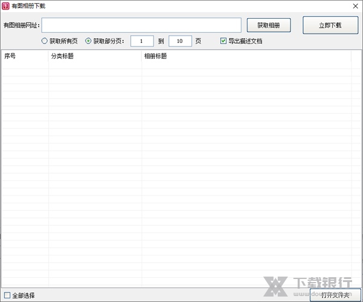The image size is (363, 302).
Task: Start download with the 立即下载 button
Action: [330, 25]
